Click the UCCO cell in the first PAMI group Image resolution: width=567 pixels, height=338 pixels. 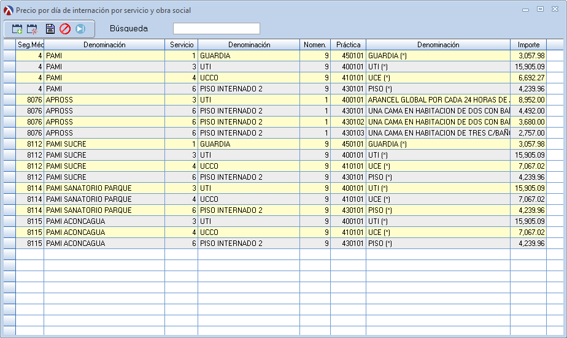[249, 78]
